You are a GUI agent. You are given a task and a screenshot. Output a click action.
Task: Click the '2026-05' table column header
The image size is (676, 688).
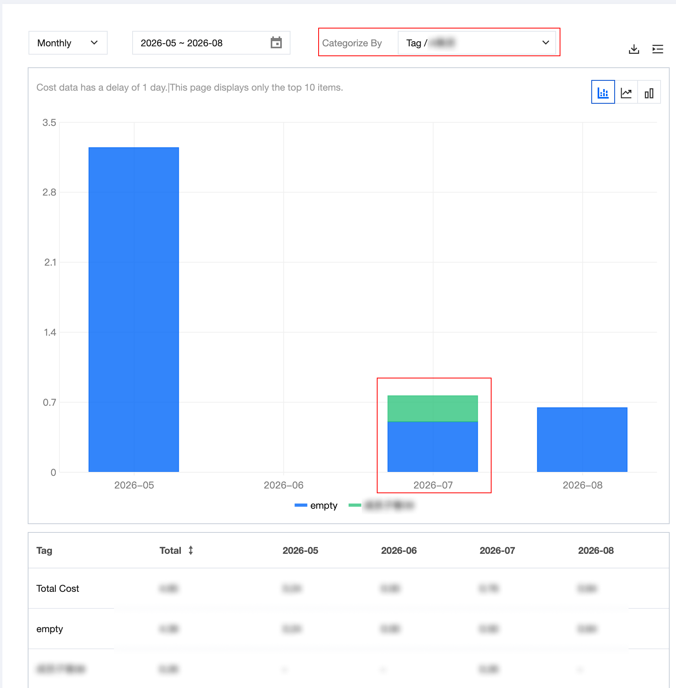point(300,551)
